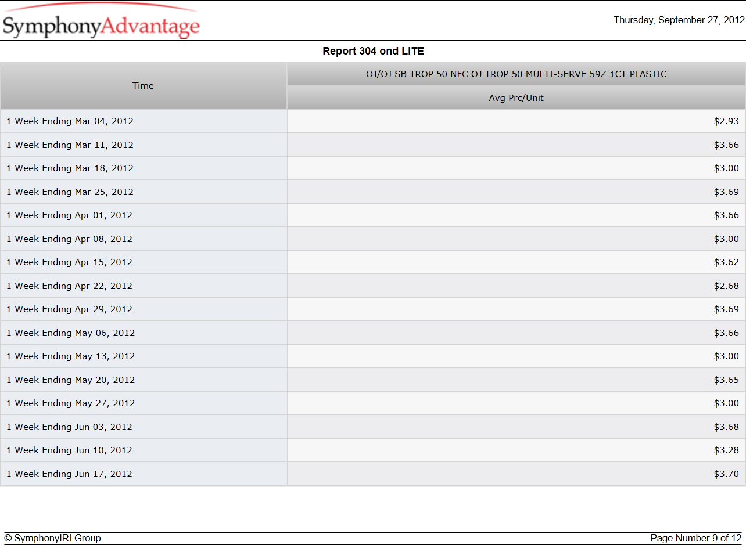
Task: Click the $3.28 price for Jun 10
Action: pos(726,450)
